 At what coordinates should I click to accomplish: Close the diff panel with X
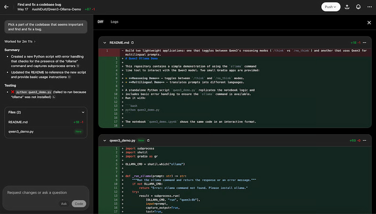click(369, 23)
